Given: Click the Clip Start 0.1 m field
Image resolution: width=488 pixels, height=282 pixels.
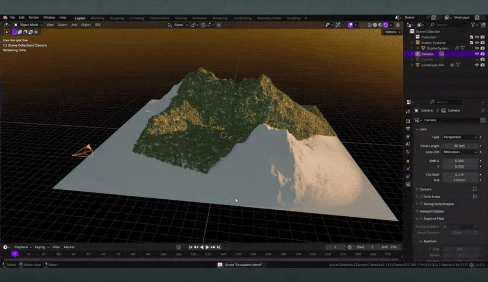Looking at the screenshot, I should [461, 175].
